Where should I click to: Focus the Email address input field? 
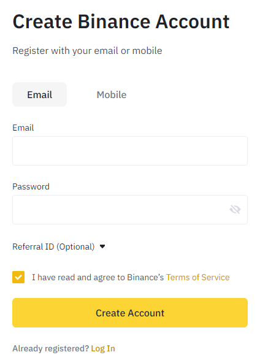[130, 151]
